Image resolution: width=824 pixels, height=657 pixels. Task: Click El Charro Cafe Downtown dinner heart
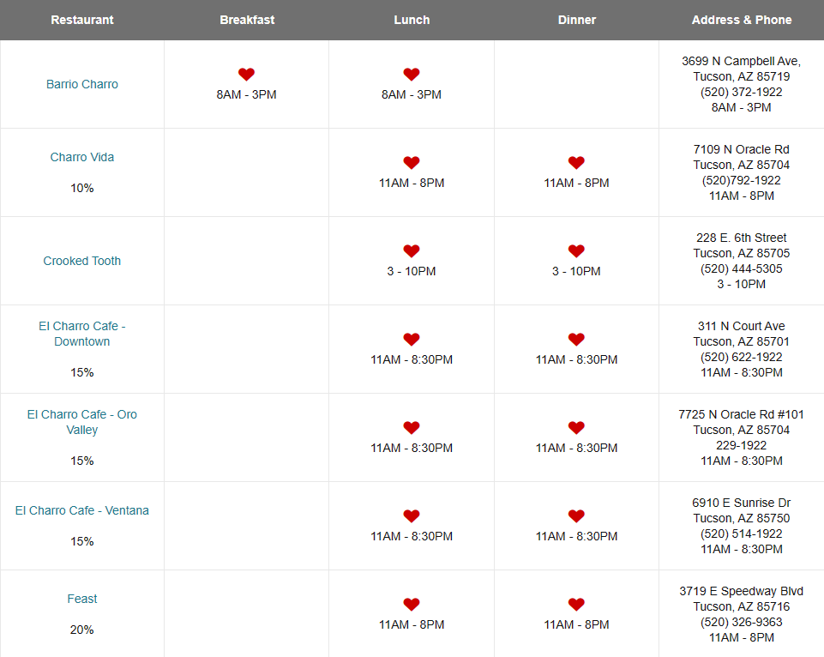576,339
